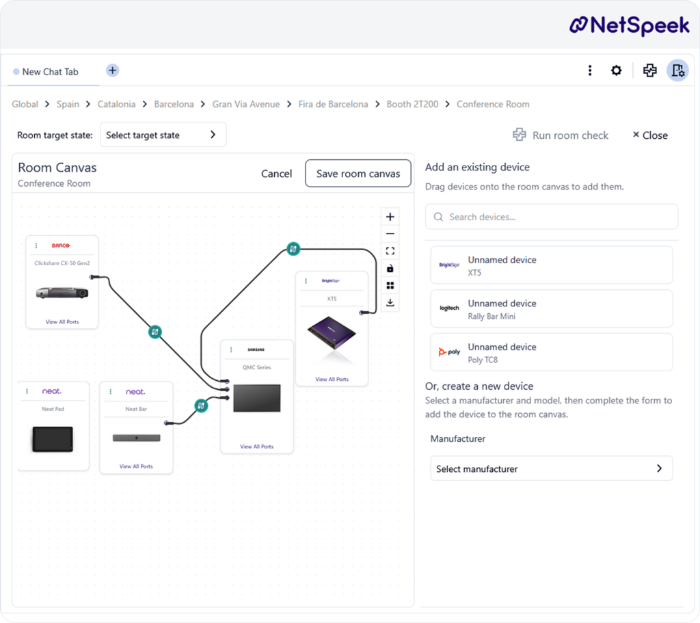
Task: Navigate to Barcelona in breadcrumb
Action: point(174,104)
